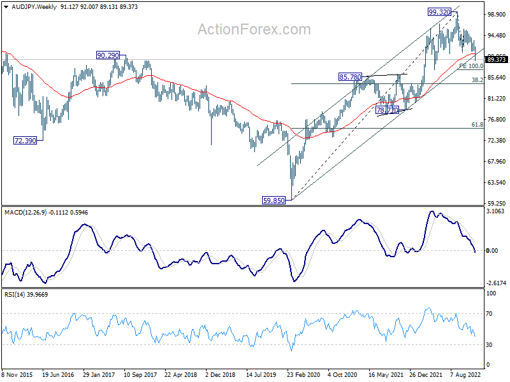The height and width of the screenshot is (382, 510).
Task: Click the 76.800 price axis value
Action: pyautogui.click(x=497, y=120)
